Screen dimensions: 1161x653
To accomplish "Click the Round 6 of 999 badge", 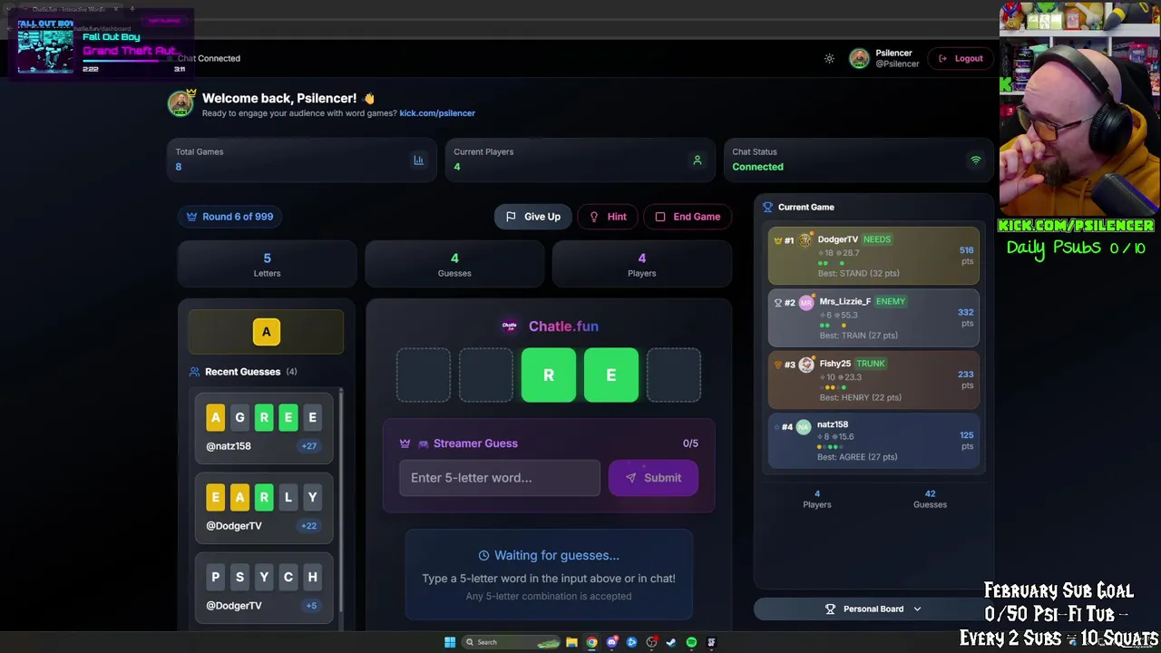I will point(229,217).
